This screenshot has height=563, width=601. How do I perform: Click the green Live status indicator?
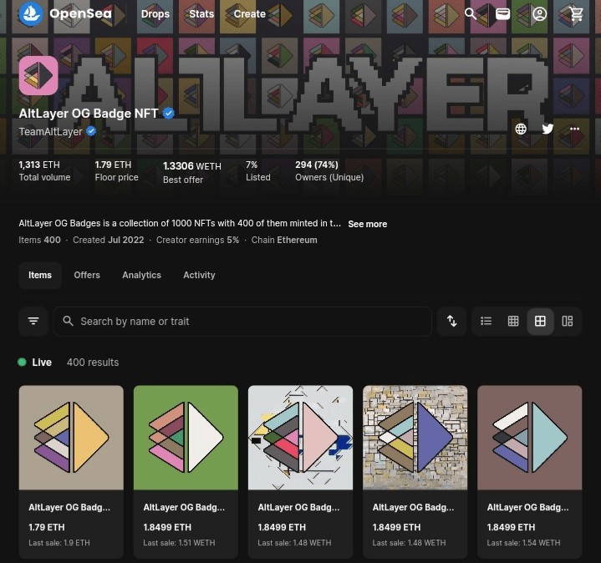(23, 362)
